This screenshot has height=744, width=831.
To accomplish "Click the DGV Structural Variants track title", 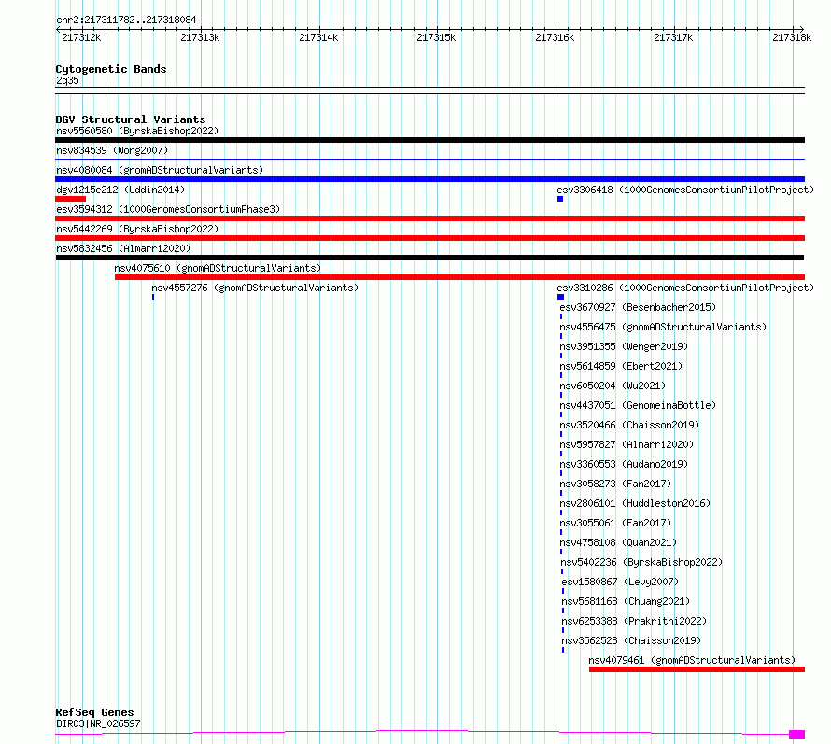I will [x=131, y=119].
